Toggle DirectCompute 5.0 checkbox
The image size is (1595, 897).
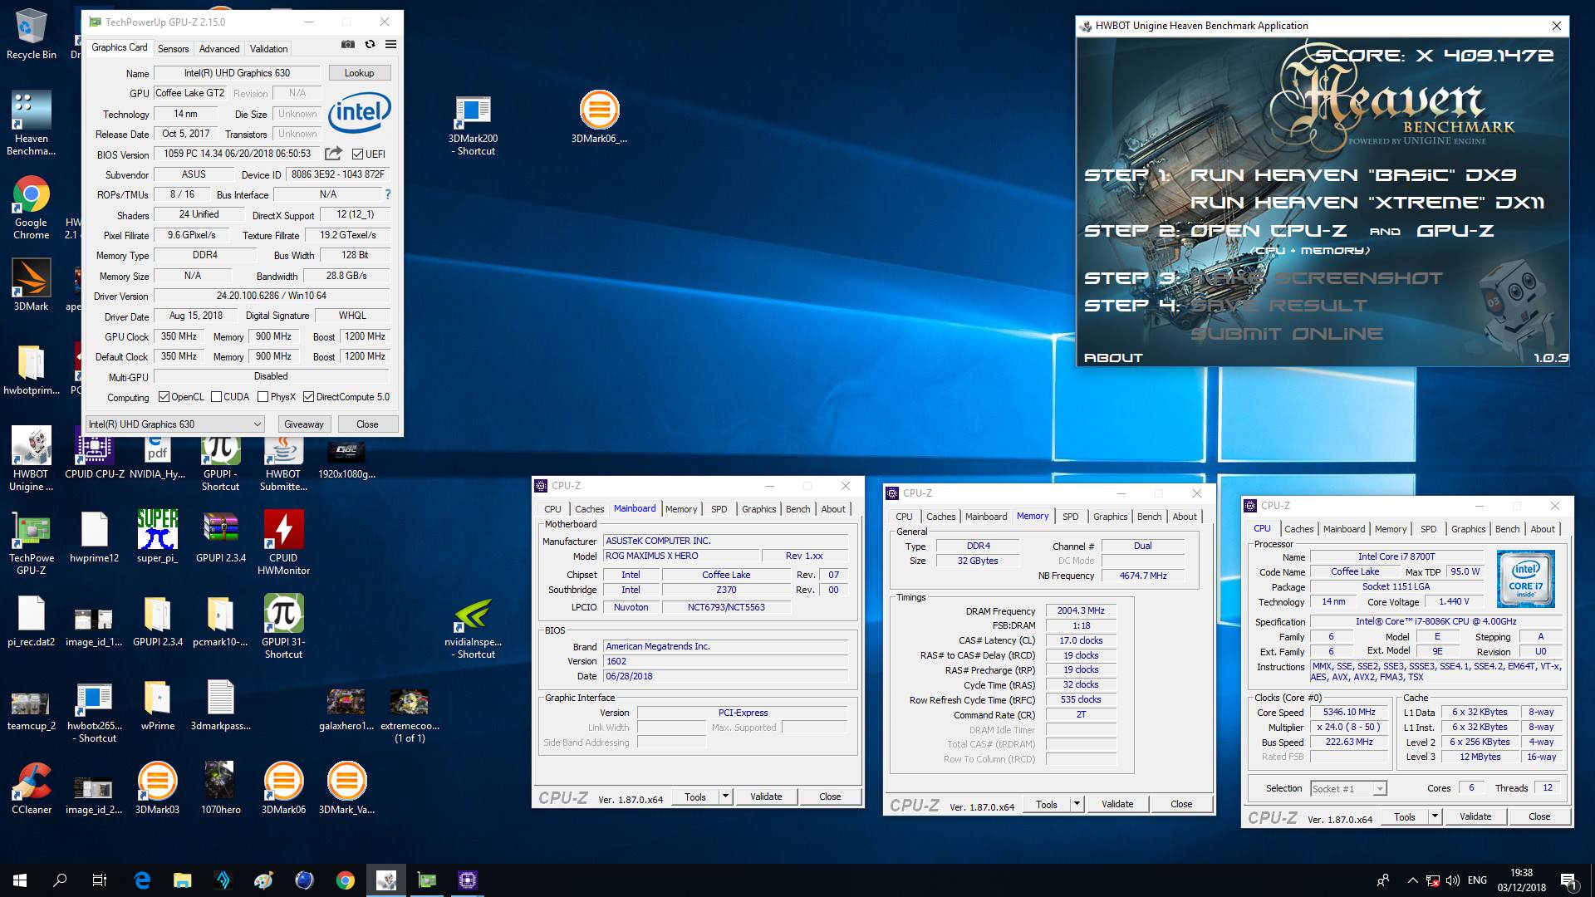(308, 397)
